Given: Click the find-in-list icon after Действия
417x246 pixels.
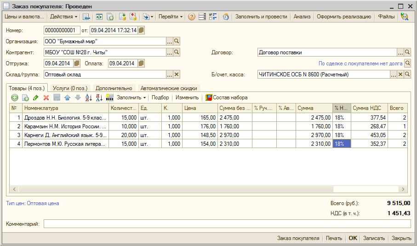Looking at the screenshot, I should click(x=86, y=17).
